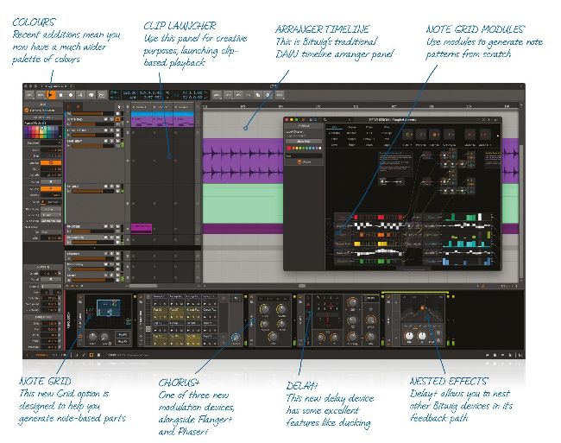Viewport: 561px width, 443px height.
Task: Click the module name field in the Grid sidebar
Action: [304, 156]
